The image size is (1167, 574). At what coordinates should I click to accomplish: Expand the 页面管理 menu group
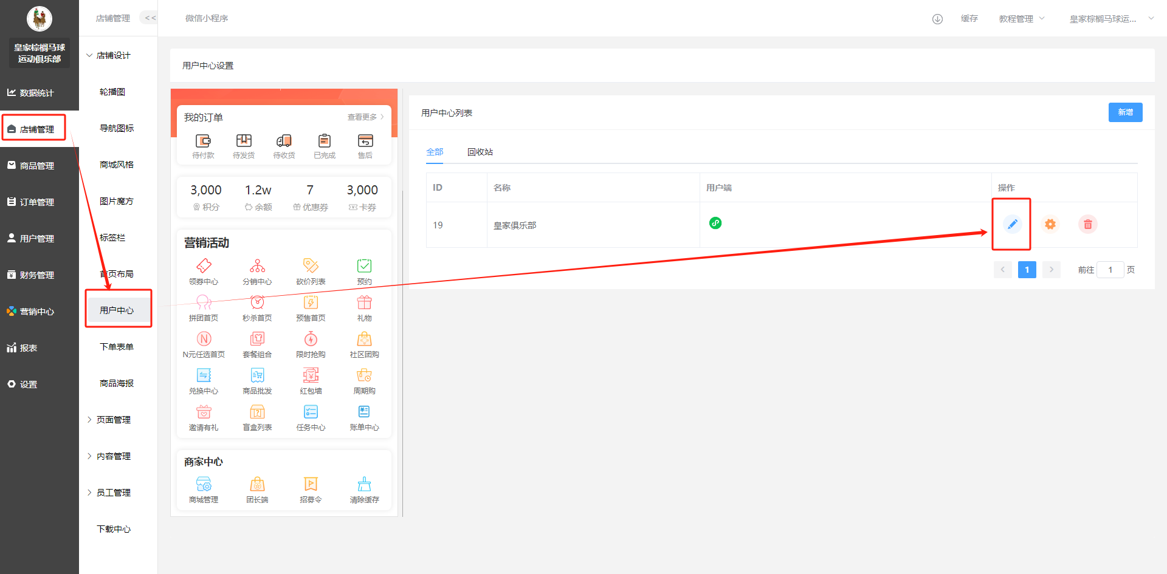[x=113, y=420]
